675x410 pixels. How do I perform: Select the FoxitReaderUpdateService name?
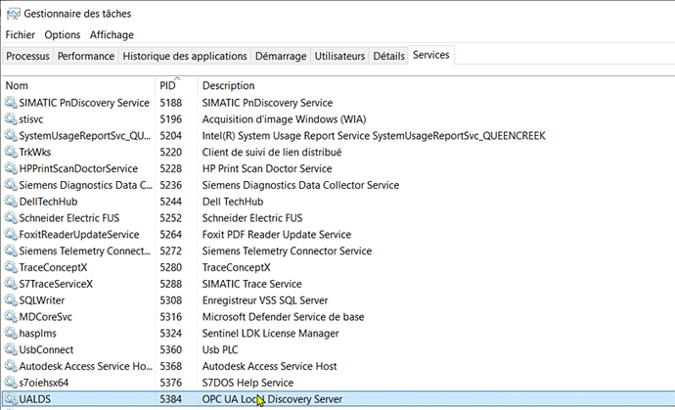pyautogui.click(x=79, y=235)
